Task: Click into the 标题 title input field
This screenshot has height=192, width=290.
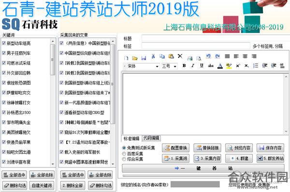Action: [216, 38]
